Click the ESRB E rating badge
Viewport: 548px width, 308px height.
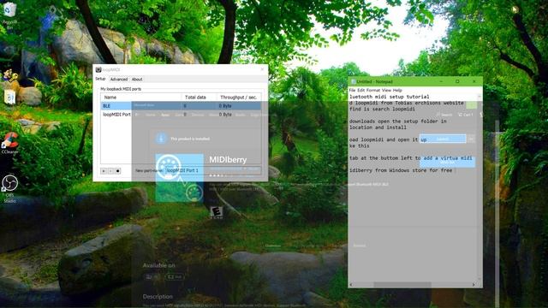pyautogui.click(x=217, y=213)
